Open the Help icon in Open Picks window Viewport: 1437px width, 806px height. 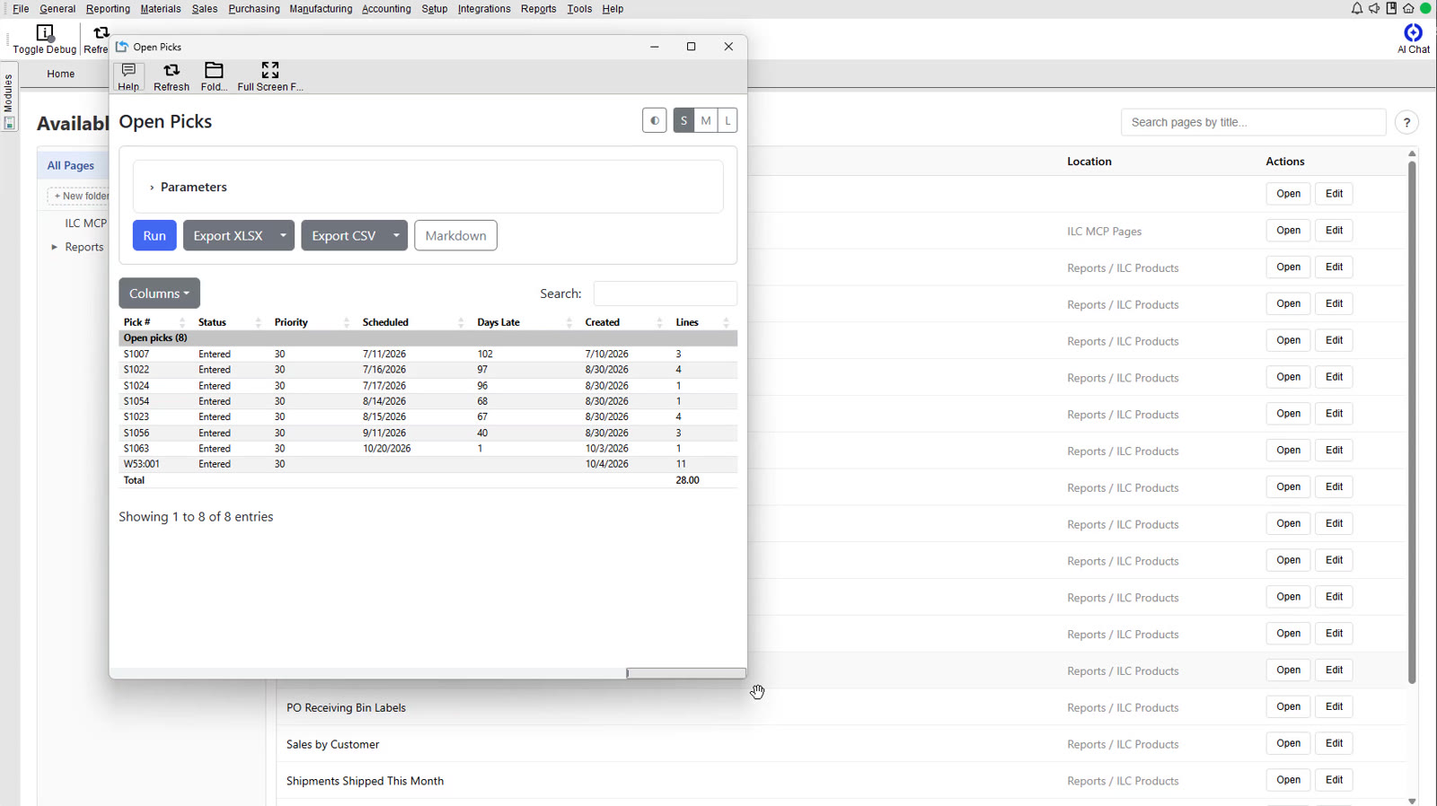[x=128, y=76]
